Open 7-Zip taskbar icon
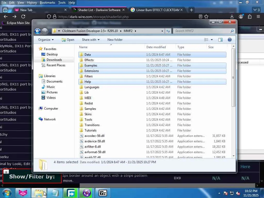Viewport: 264px width, 198px height. point(103,193)
